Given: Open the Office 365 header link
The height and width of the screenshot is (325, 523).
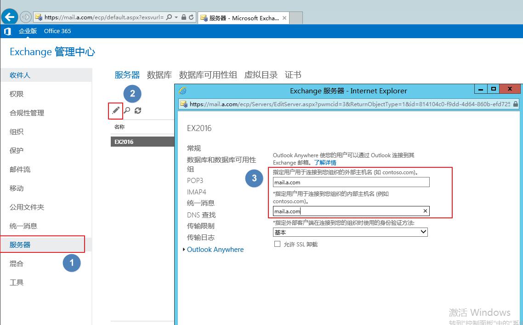Looking at the screenshot, I should pyautogui.click(x=57, y=31).
